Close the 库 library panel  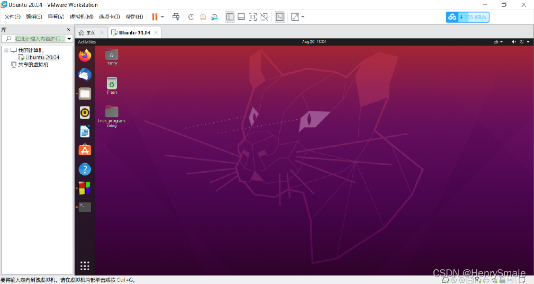68,30
